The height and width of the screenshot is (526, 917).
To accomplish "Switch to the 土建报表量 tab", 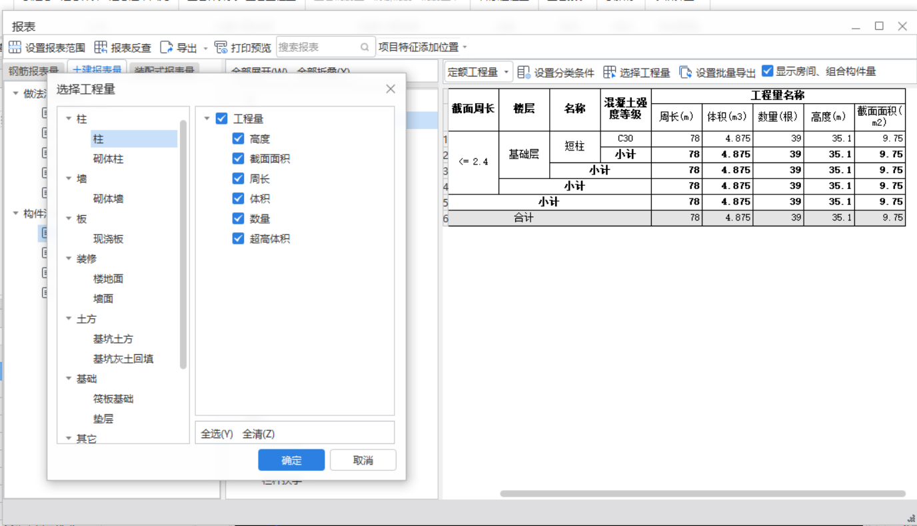I will (x=97, y=71).
